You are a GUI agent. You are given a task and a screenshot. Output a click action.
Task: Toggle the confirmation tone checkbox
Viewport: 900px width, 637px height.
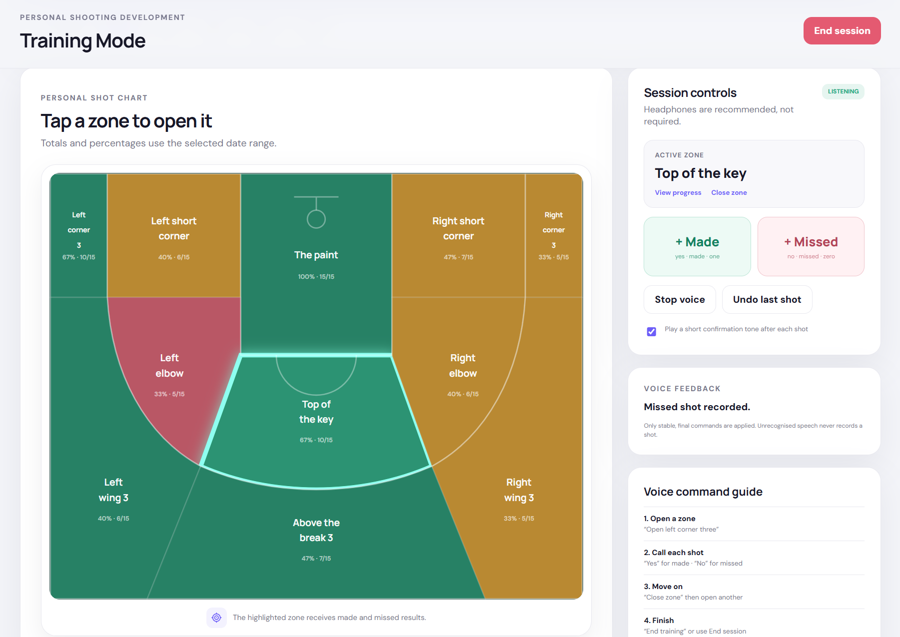(x=651, y=332)
